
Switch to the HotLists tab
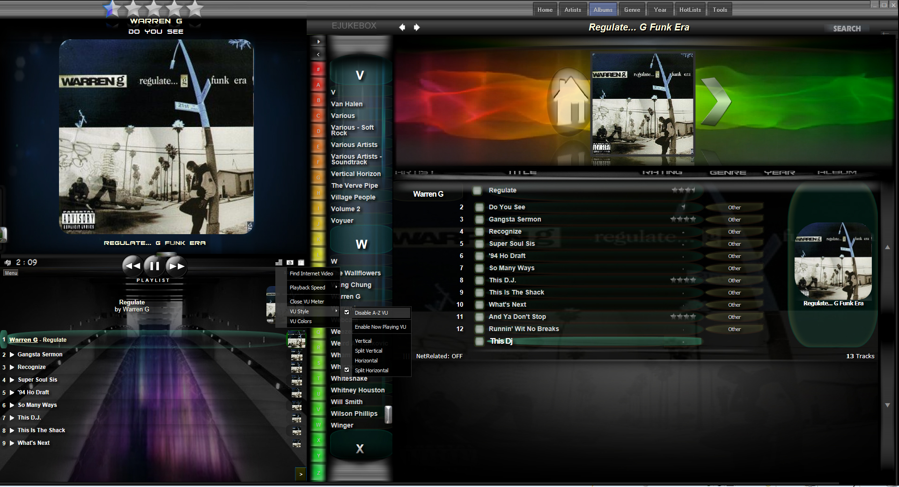pyautogui.click(x=690, y=9)
